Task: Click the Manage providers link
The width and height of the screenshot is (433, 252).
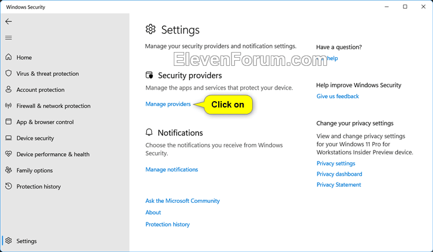Action: [x=168, y=104]
